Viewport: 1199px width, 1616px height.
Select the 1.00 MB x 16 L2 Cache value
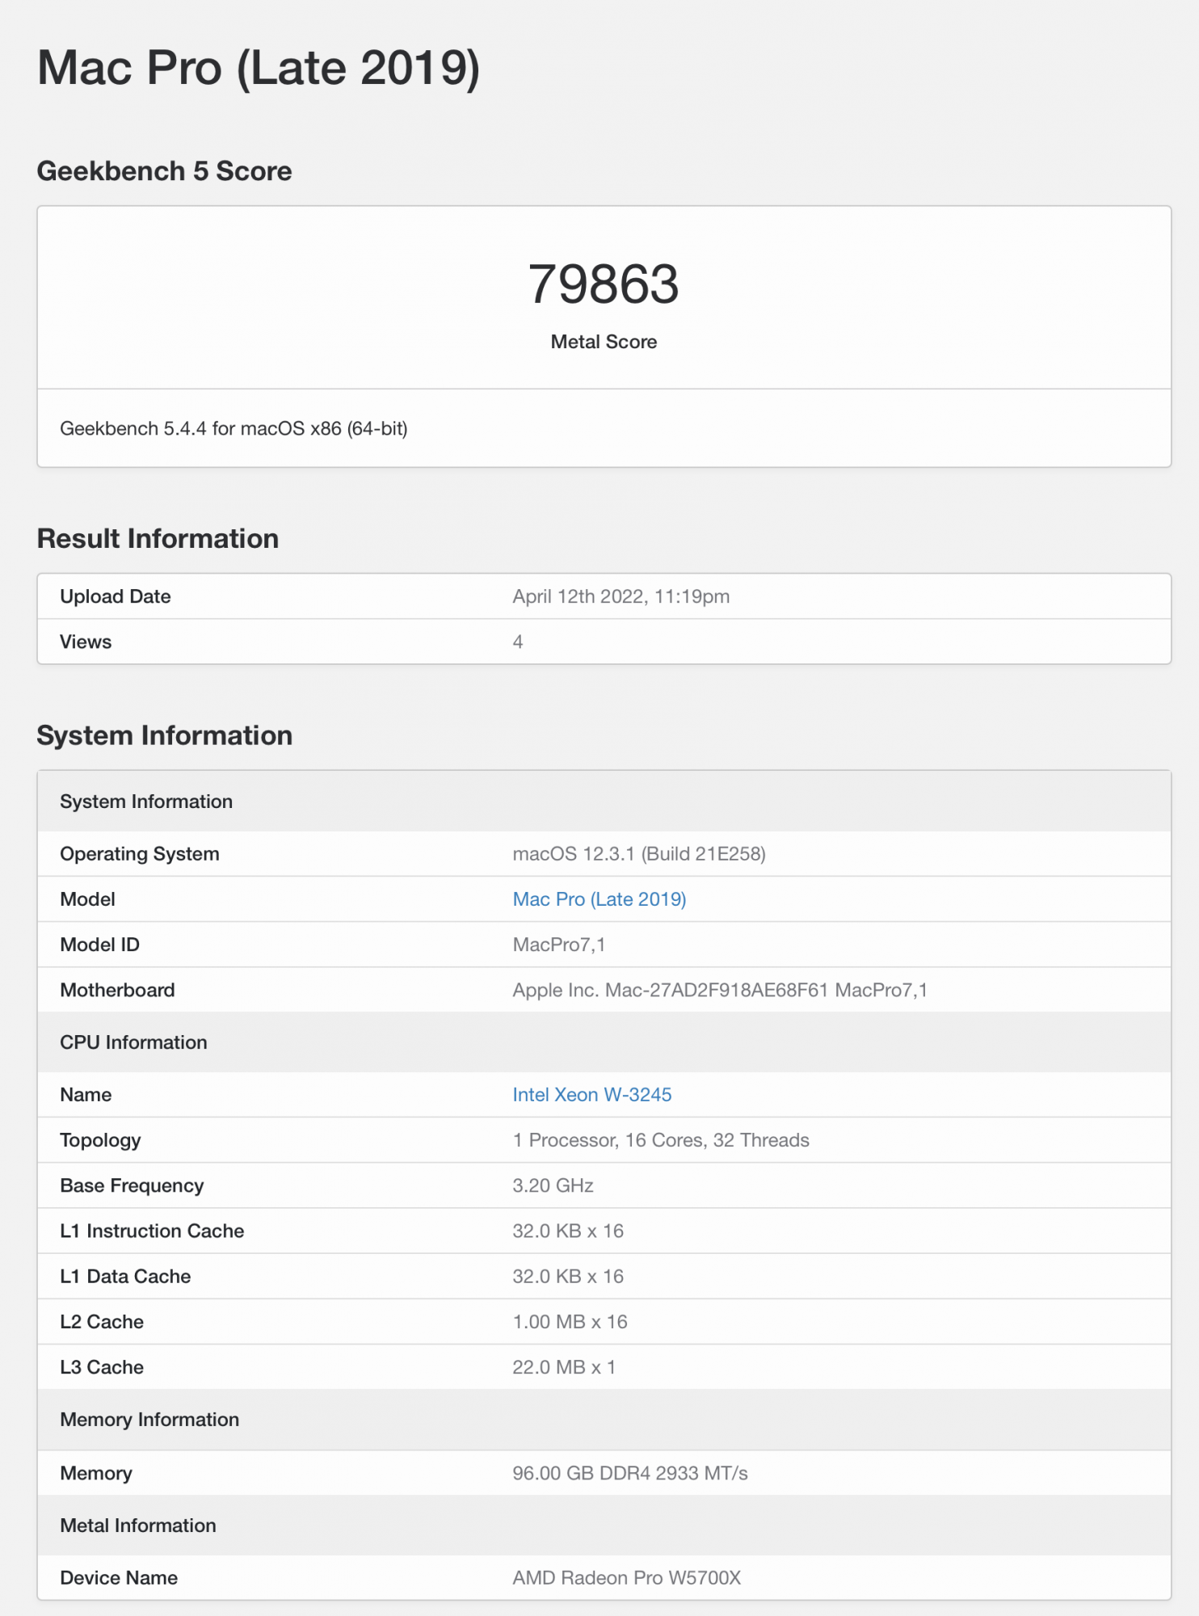point(570,1322)
